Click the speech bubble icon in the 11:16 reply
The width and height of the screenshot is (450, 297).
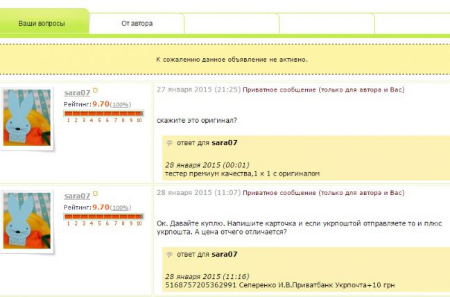tap(169, 255)
